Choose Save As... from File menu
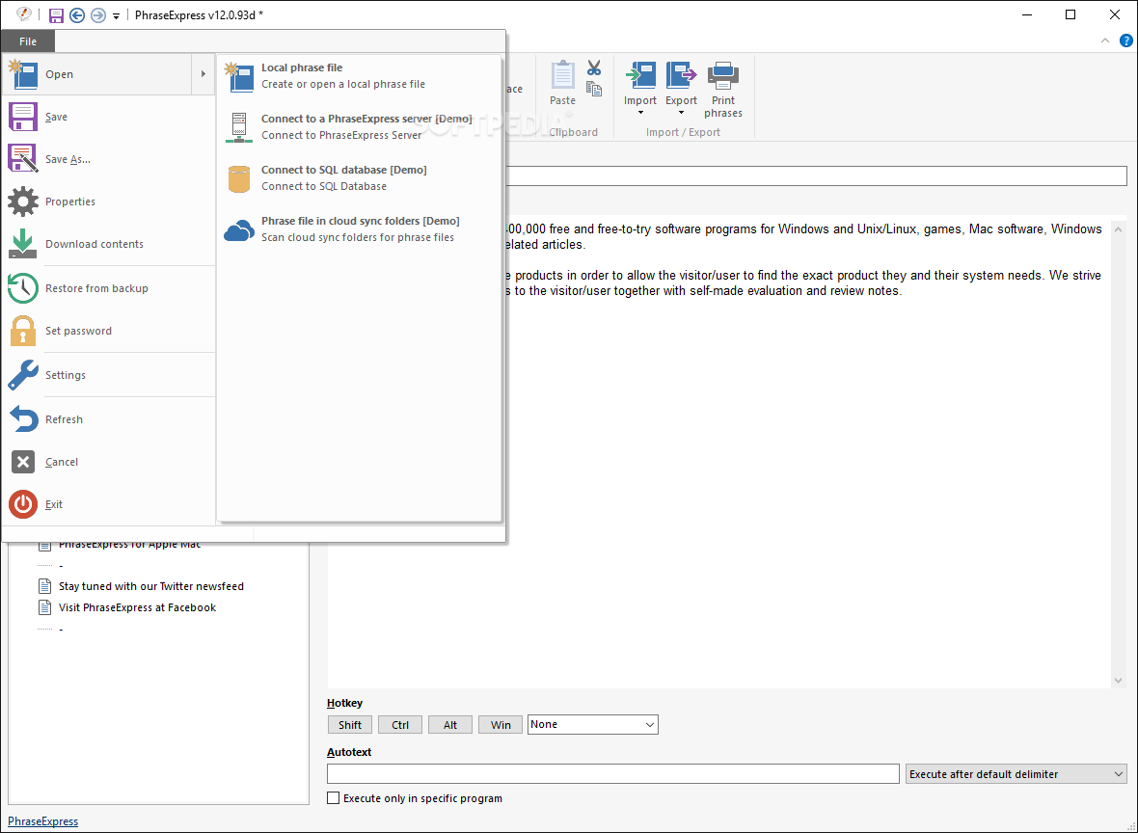The height and width of the screenshot is (833, 1138). pos(109,159)
